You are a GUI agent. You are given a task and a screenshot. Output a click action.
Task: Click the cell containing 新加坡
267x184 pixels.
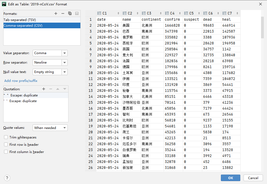131,168
